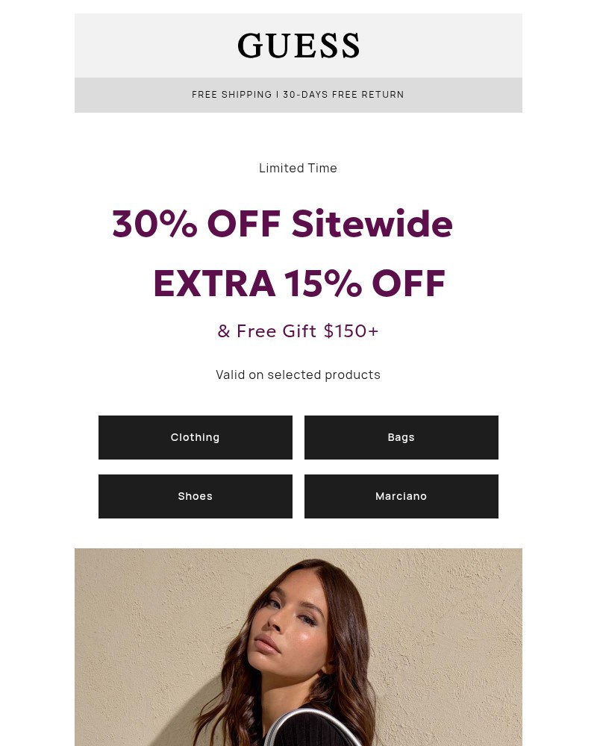597x746 pixels.
Task: Click the Limited Time label
Action: coord(298,168)
